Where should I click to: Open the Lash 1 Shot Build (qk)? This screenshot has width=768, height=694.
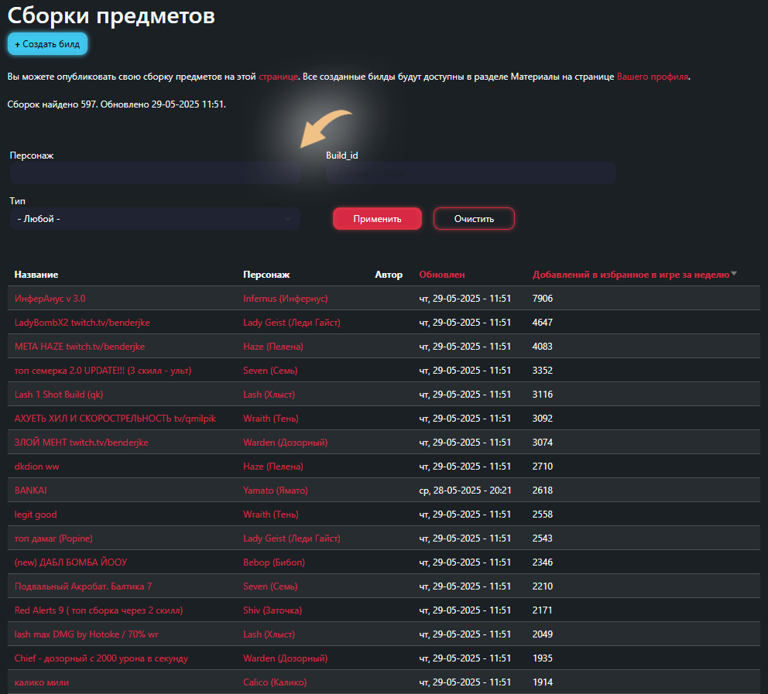[59, 395]
